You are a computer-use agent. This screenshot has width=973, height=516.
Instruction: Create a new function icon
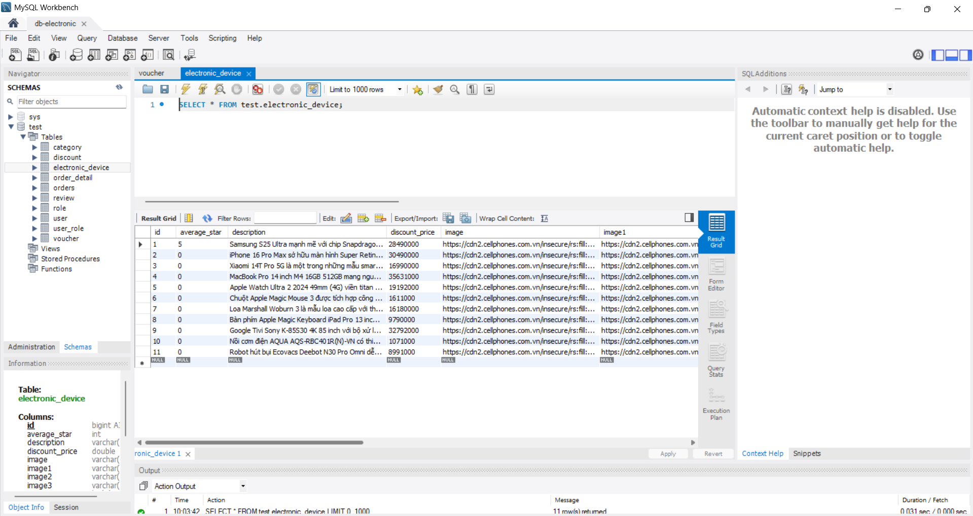[x=148, y=55]
